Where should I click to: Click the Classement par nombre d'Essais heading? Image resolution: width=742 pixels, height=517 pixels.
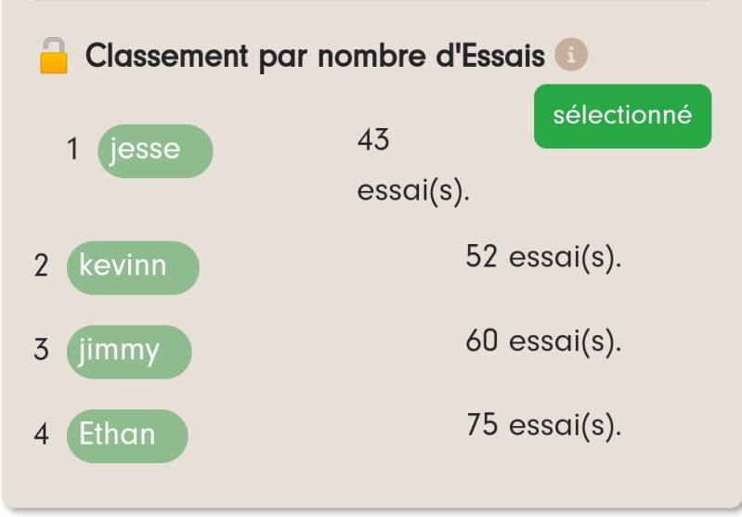coord(315,57)
